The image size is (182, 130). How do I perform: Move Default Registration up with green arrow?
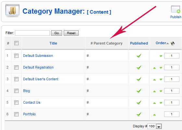pos(154,68)
